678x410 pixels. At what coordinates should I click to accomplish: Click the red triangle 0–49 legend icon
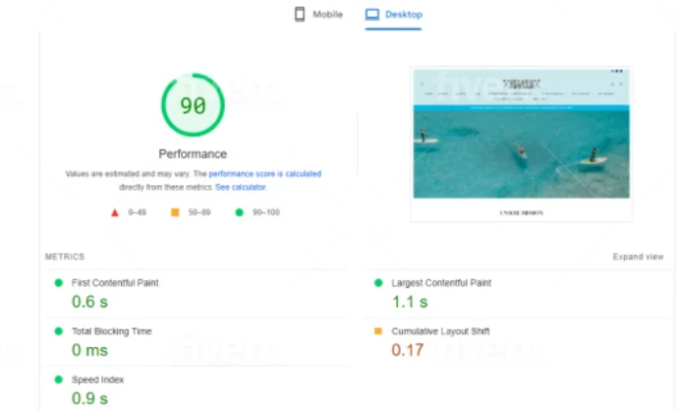click(x=114, y=212)
